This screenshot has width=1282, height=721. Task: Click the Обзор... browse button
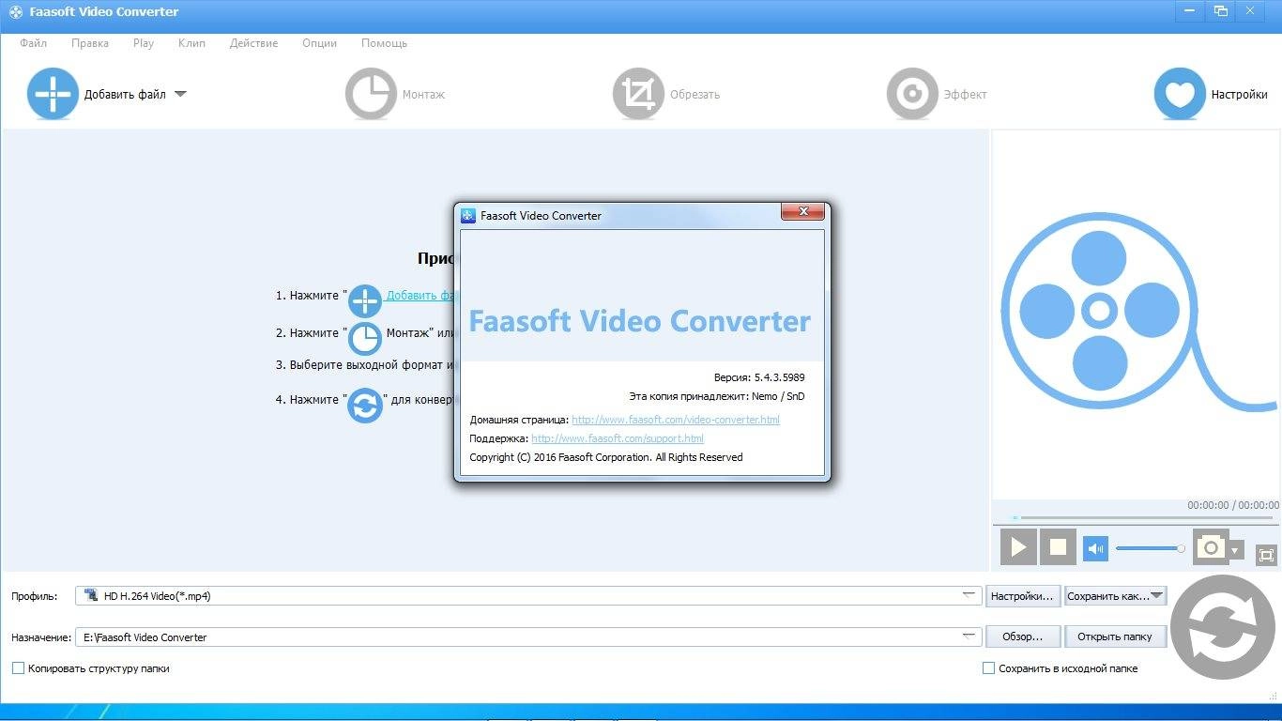[1022, 637]
